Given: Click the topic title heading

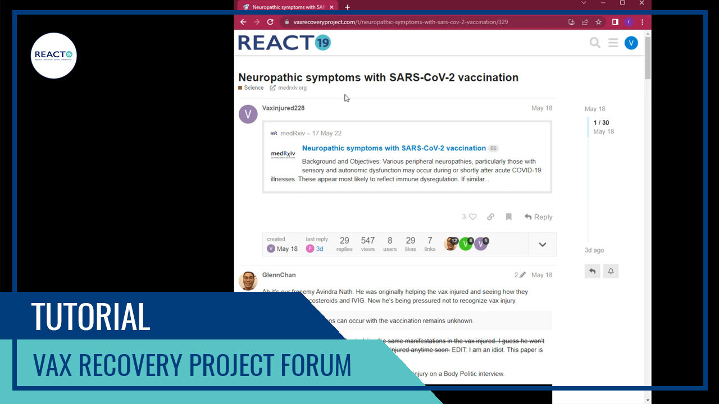Looking at the screenshot, I should coord(379,77).
